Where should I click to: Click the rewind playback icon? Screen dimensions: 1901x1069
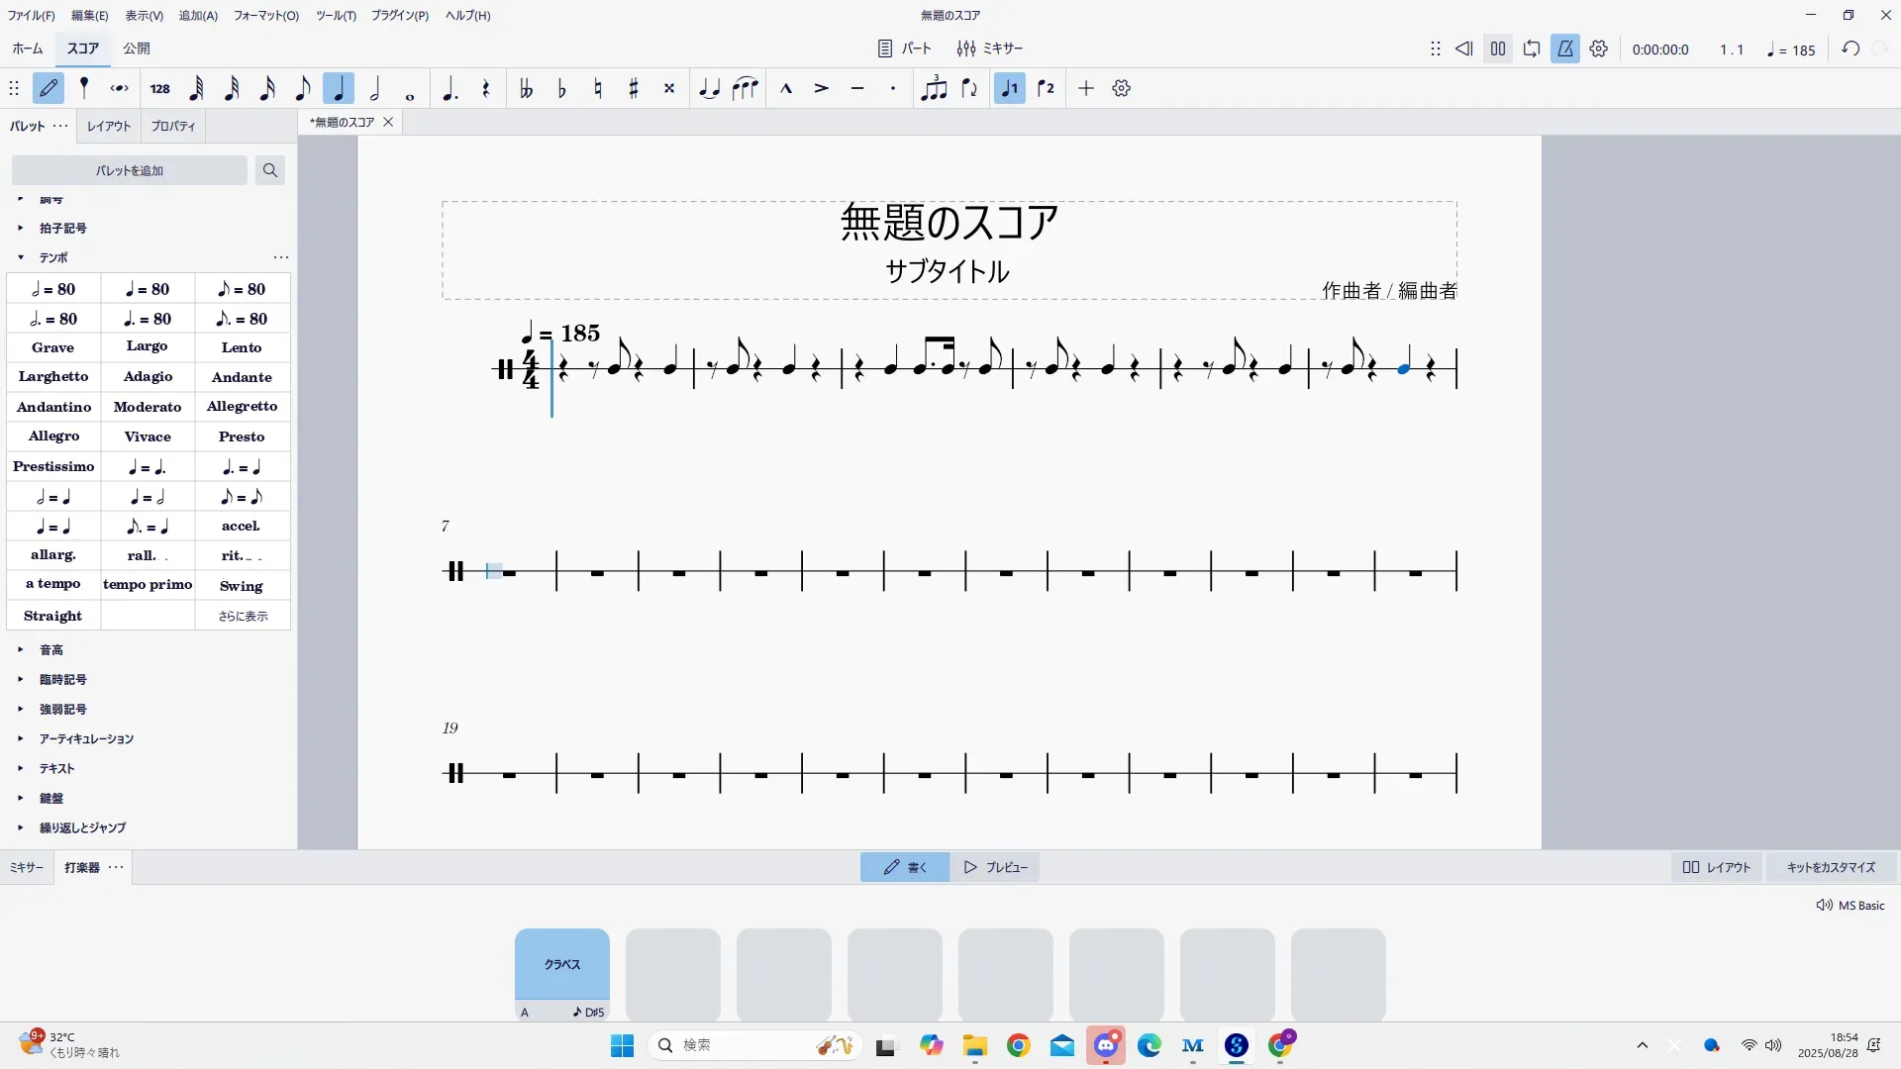(x=1463, y=49)
